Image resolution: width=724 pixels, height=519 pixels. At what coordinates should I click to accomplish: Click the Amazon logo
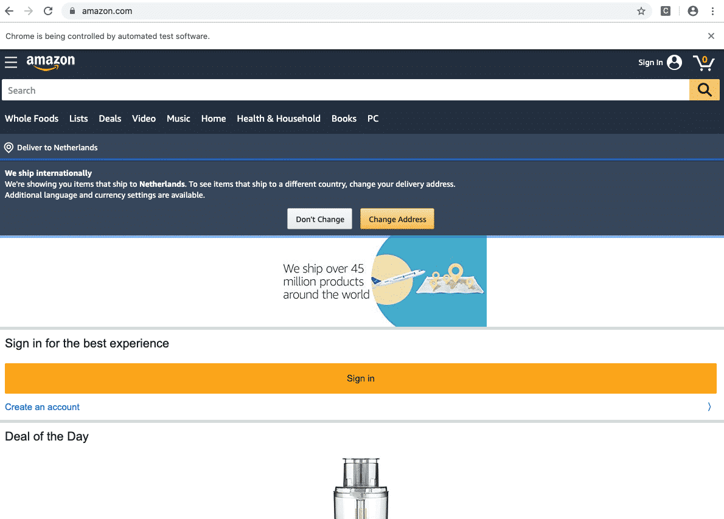50,62
